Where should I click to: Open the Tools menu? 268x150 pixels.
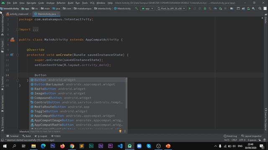coord(85,3)
